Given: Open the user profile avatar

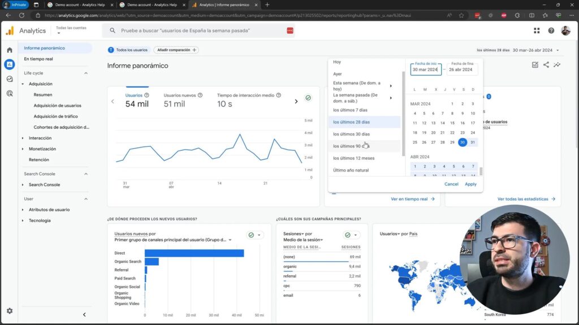Looking at the screenshot, I should pyautogui.click(x=565, y=30).
